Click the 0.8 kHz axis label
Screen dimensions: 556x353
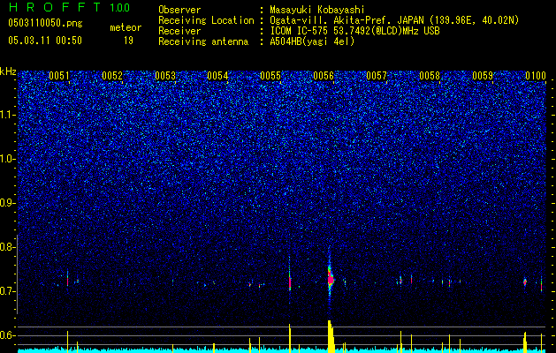click(x=7, y=247)
